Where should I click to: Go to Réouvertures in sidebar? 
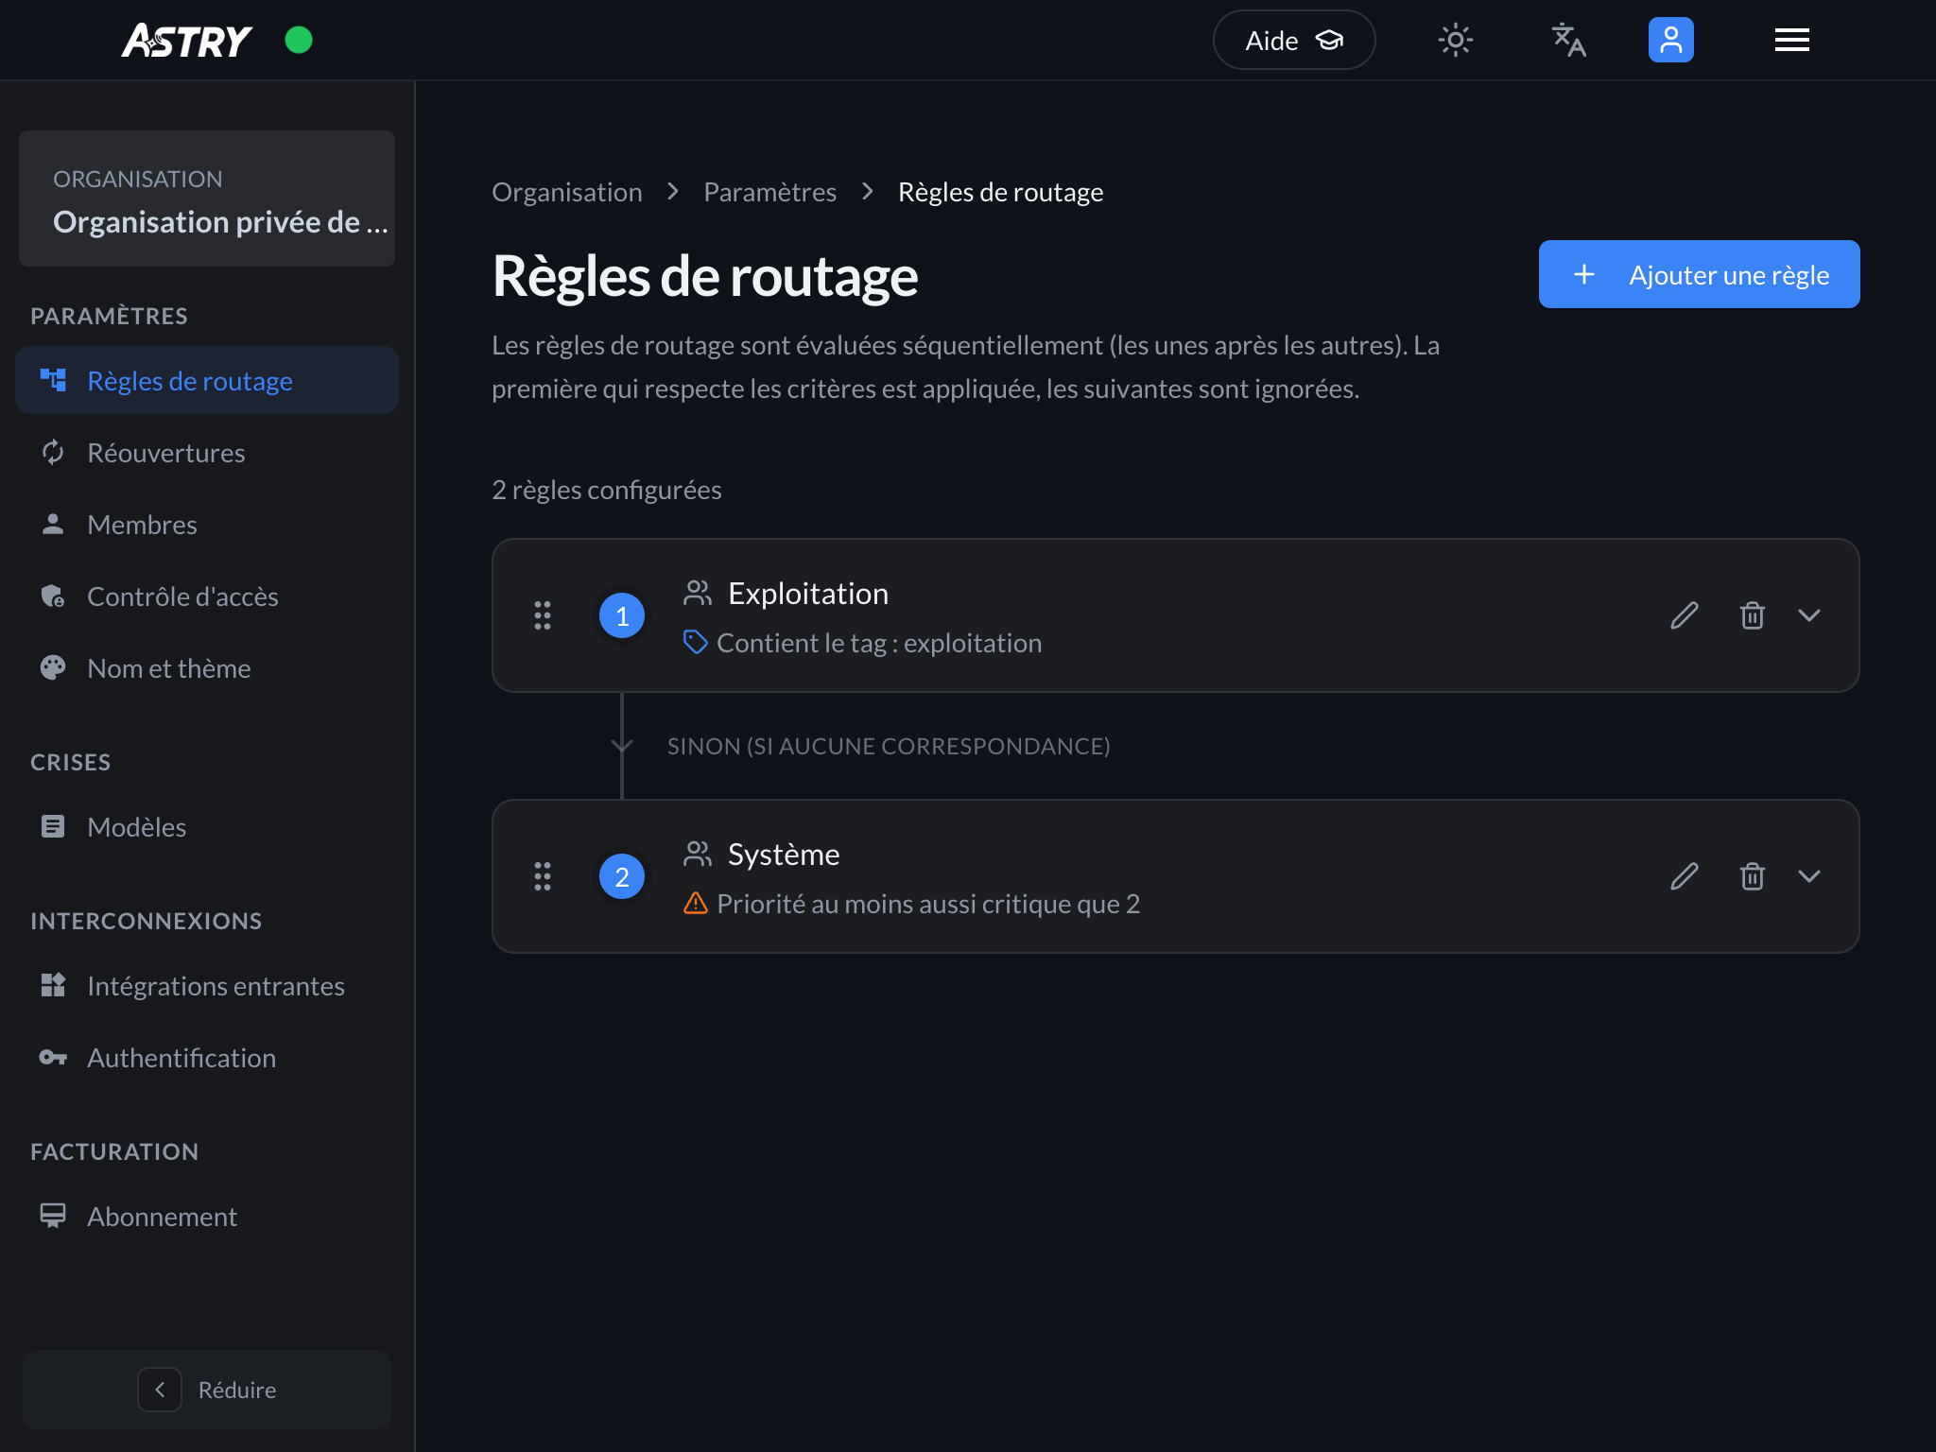tap(165, 453)
